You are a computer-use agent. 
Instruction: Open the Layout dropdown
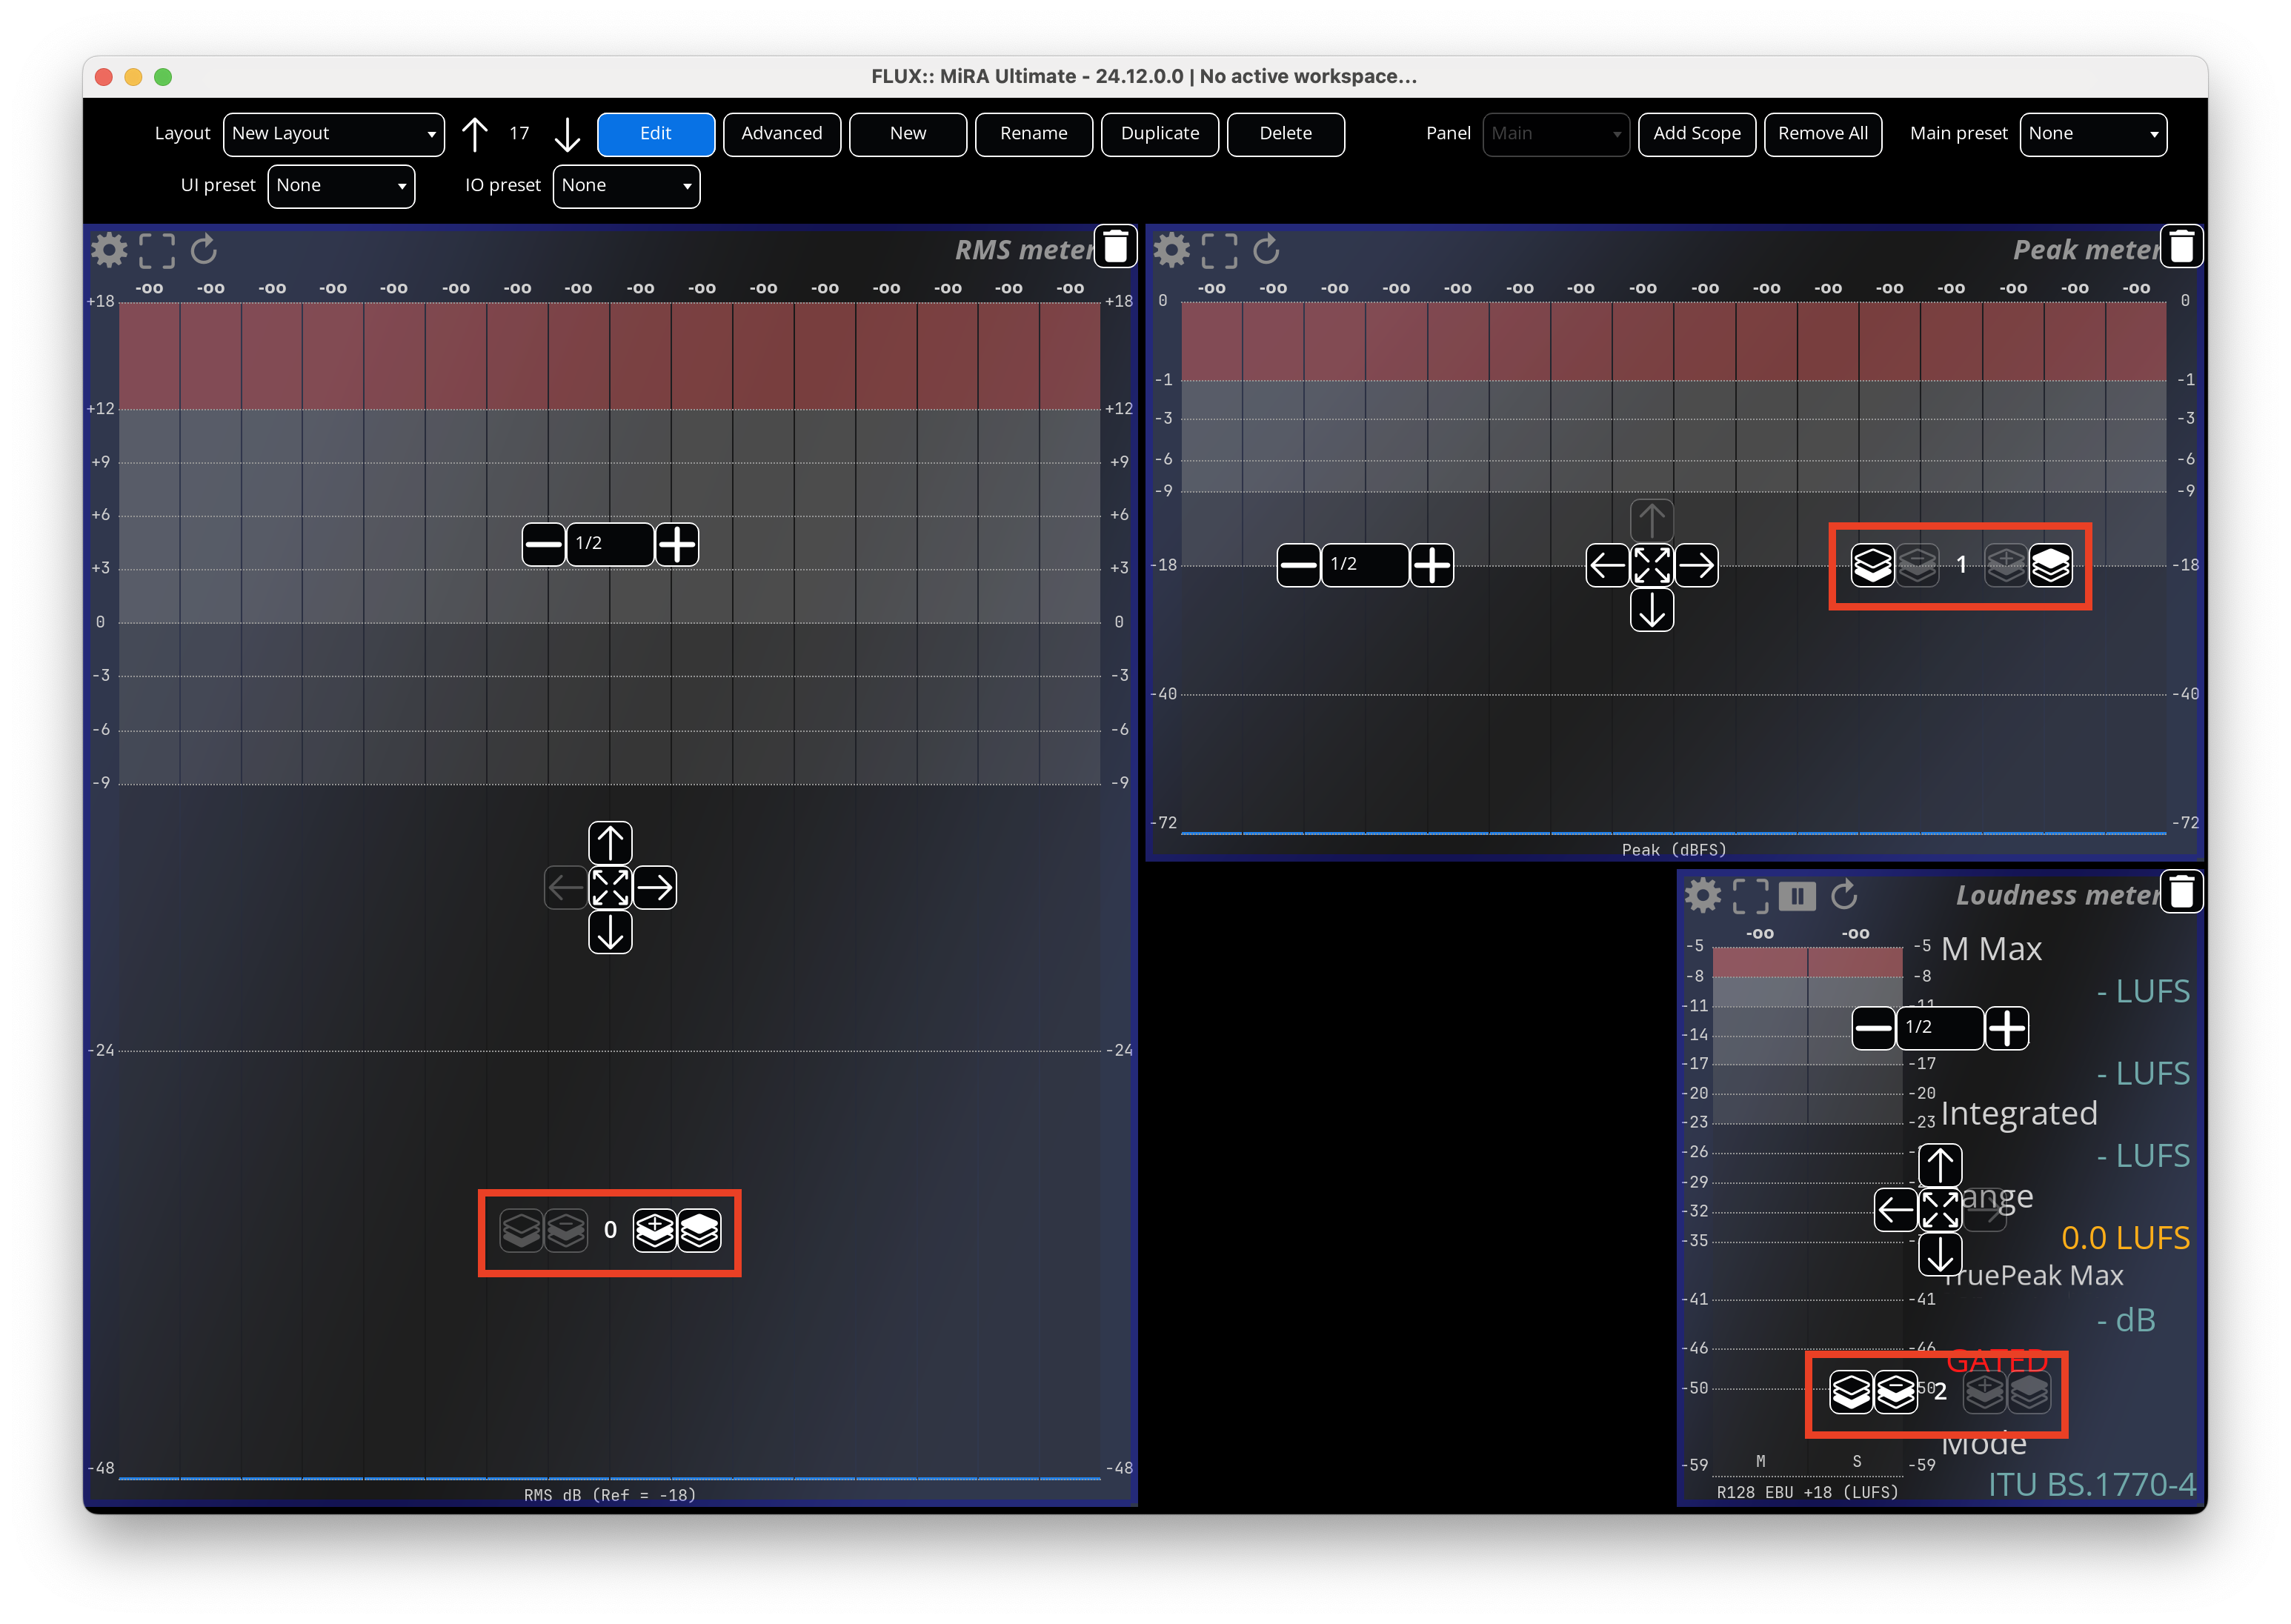[334, 134]
